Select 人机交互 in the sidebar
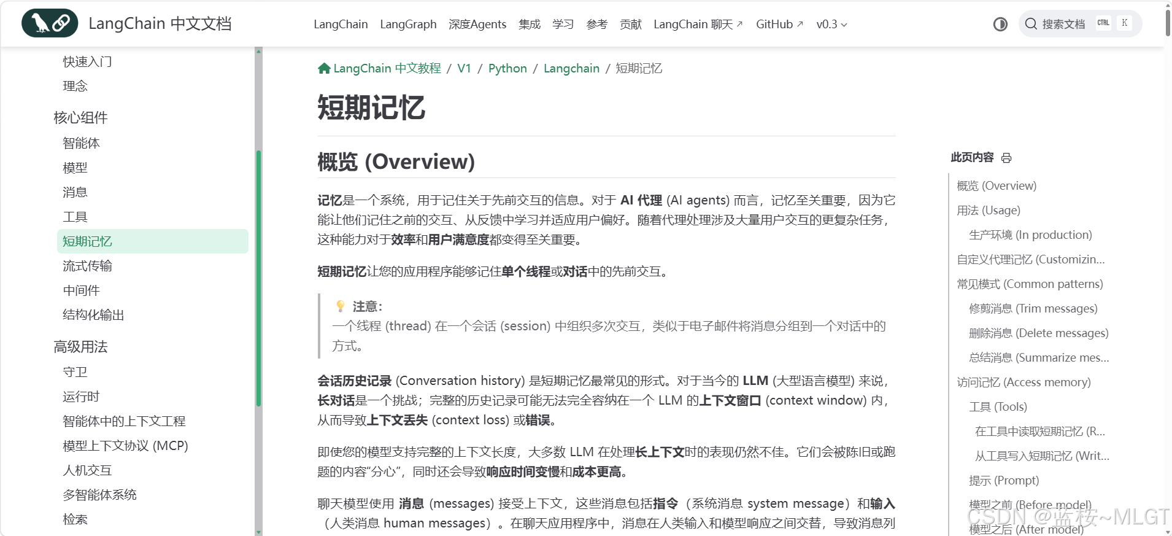The width and height of the screenshot is (1172, 536). 87,470
